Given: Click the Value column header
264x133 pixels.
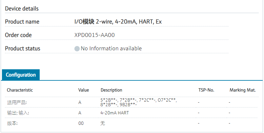Looking at the screenshot, I should click(84, 90).
